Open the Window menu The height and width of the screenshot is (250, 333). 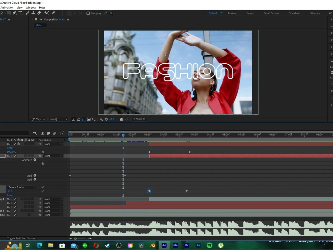click(x=31, y=7)
